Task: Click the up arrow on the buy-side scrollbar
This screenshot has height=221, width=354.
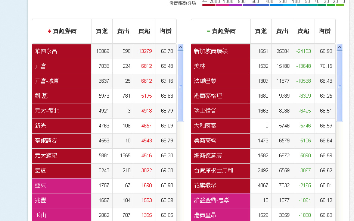Action: click(181, 47)
